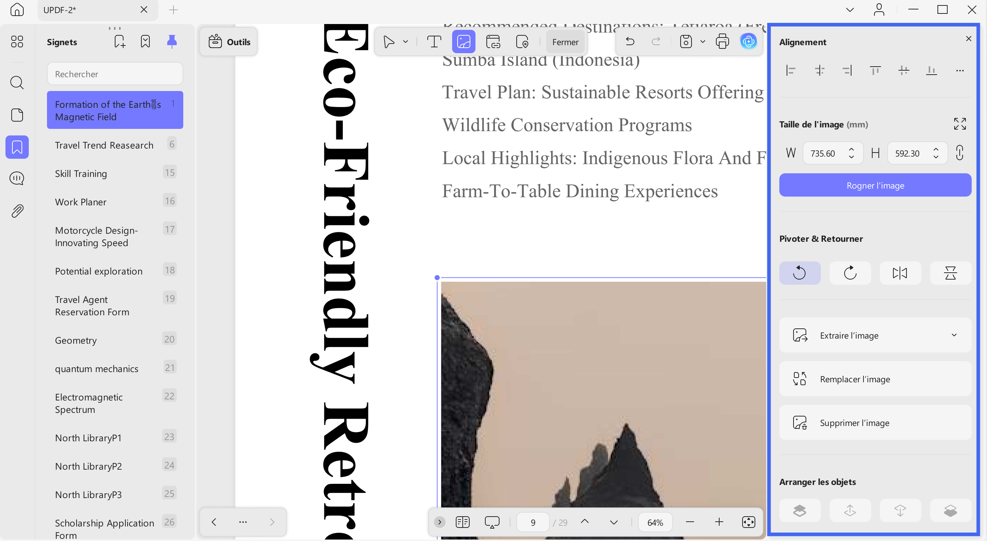Open Geometry bookmark
Viewport: 987px width, 541px height.
point(115,340)
